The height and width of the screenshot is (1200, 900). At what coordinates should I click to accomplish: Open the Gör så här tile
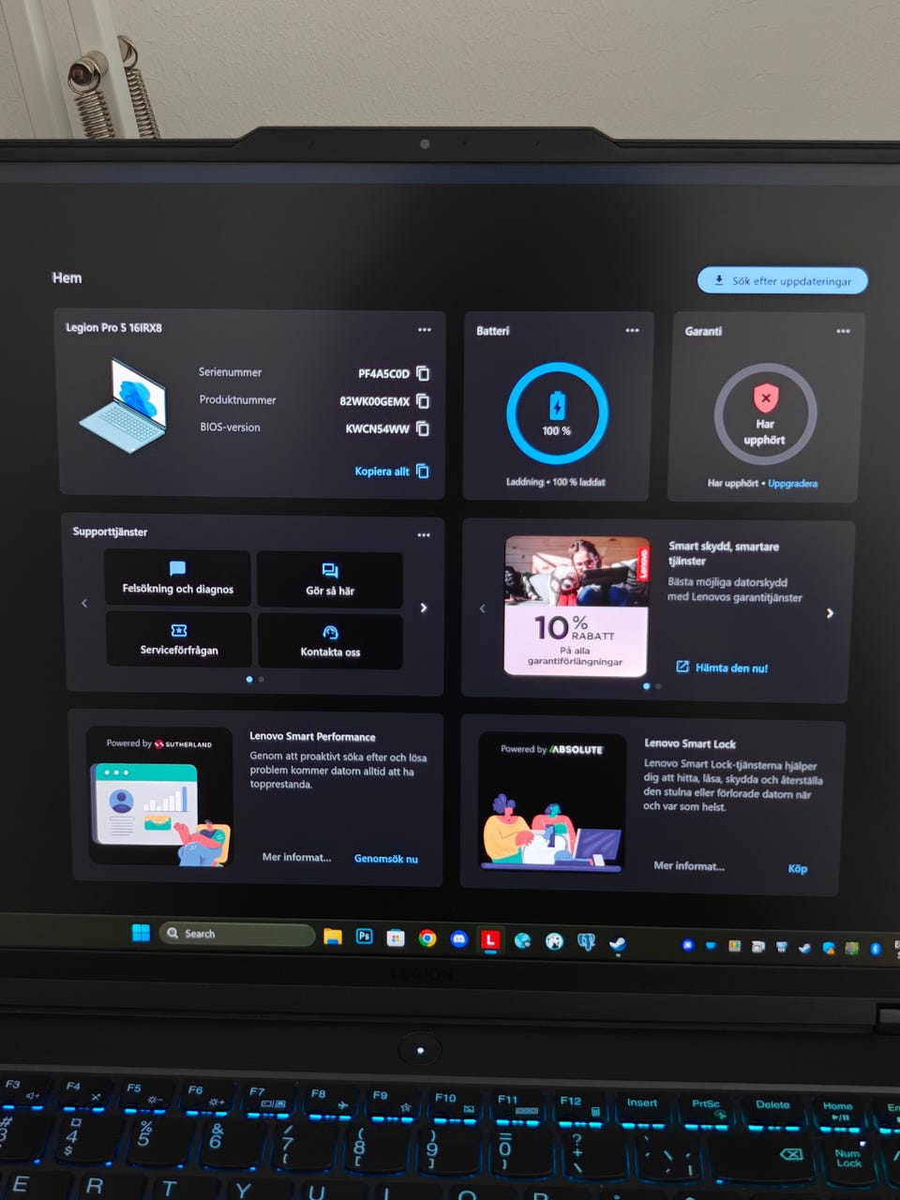(330, 579)
